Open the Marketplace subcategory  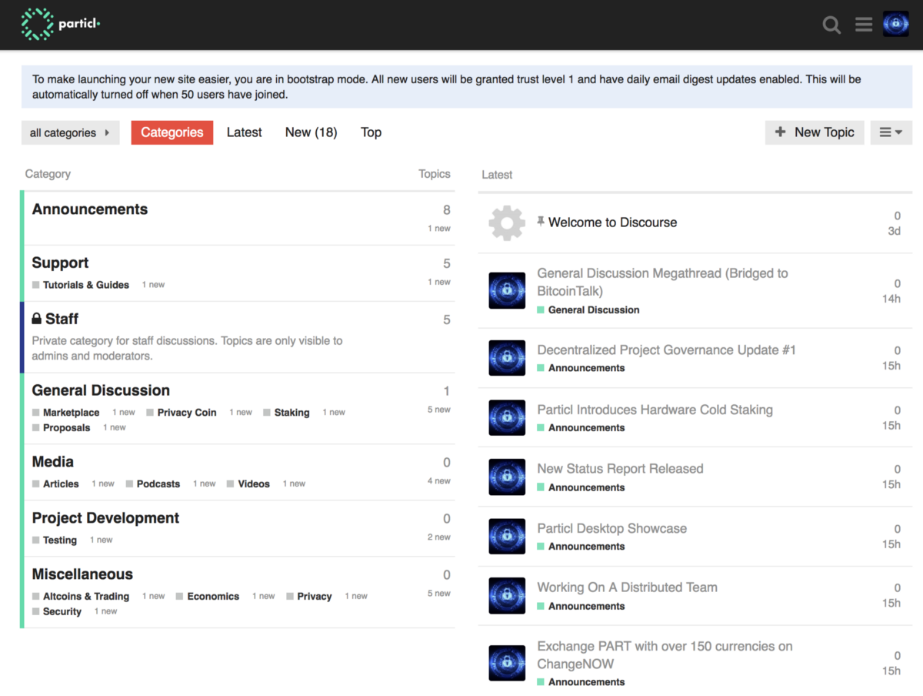coord(71,413)
